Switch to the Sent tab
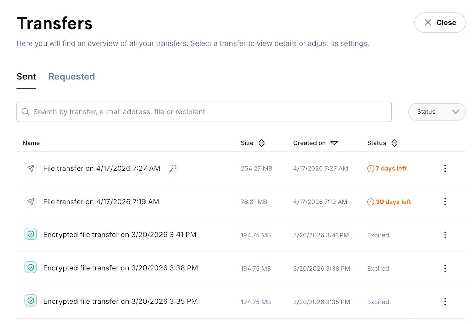Image resolution: width=476 pixels, height=324 pixels. coord(26,77)
